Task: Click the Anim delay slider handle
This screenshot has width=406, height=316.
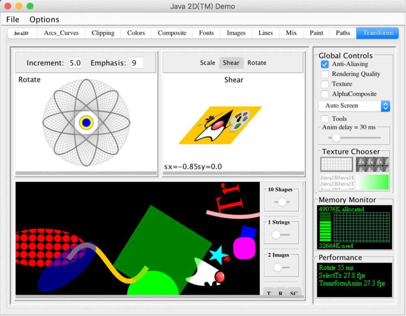Action: click(x=336, y=138)
